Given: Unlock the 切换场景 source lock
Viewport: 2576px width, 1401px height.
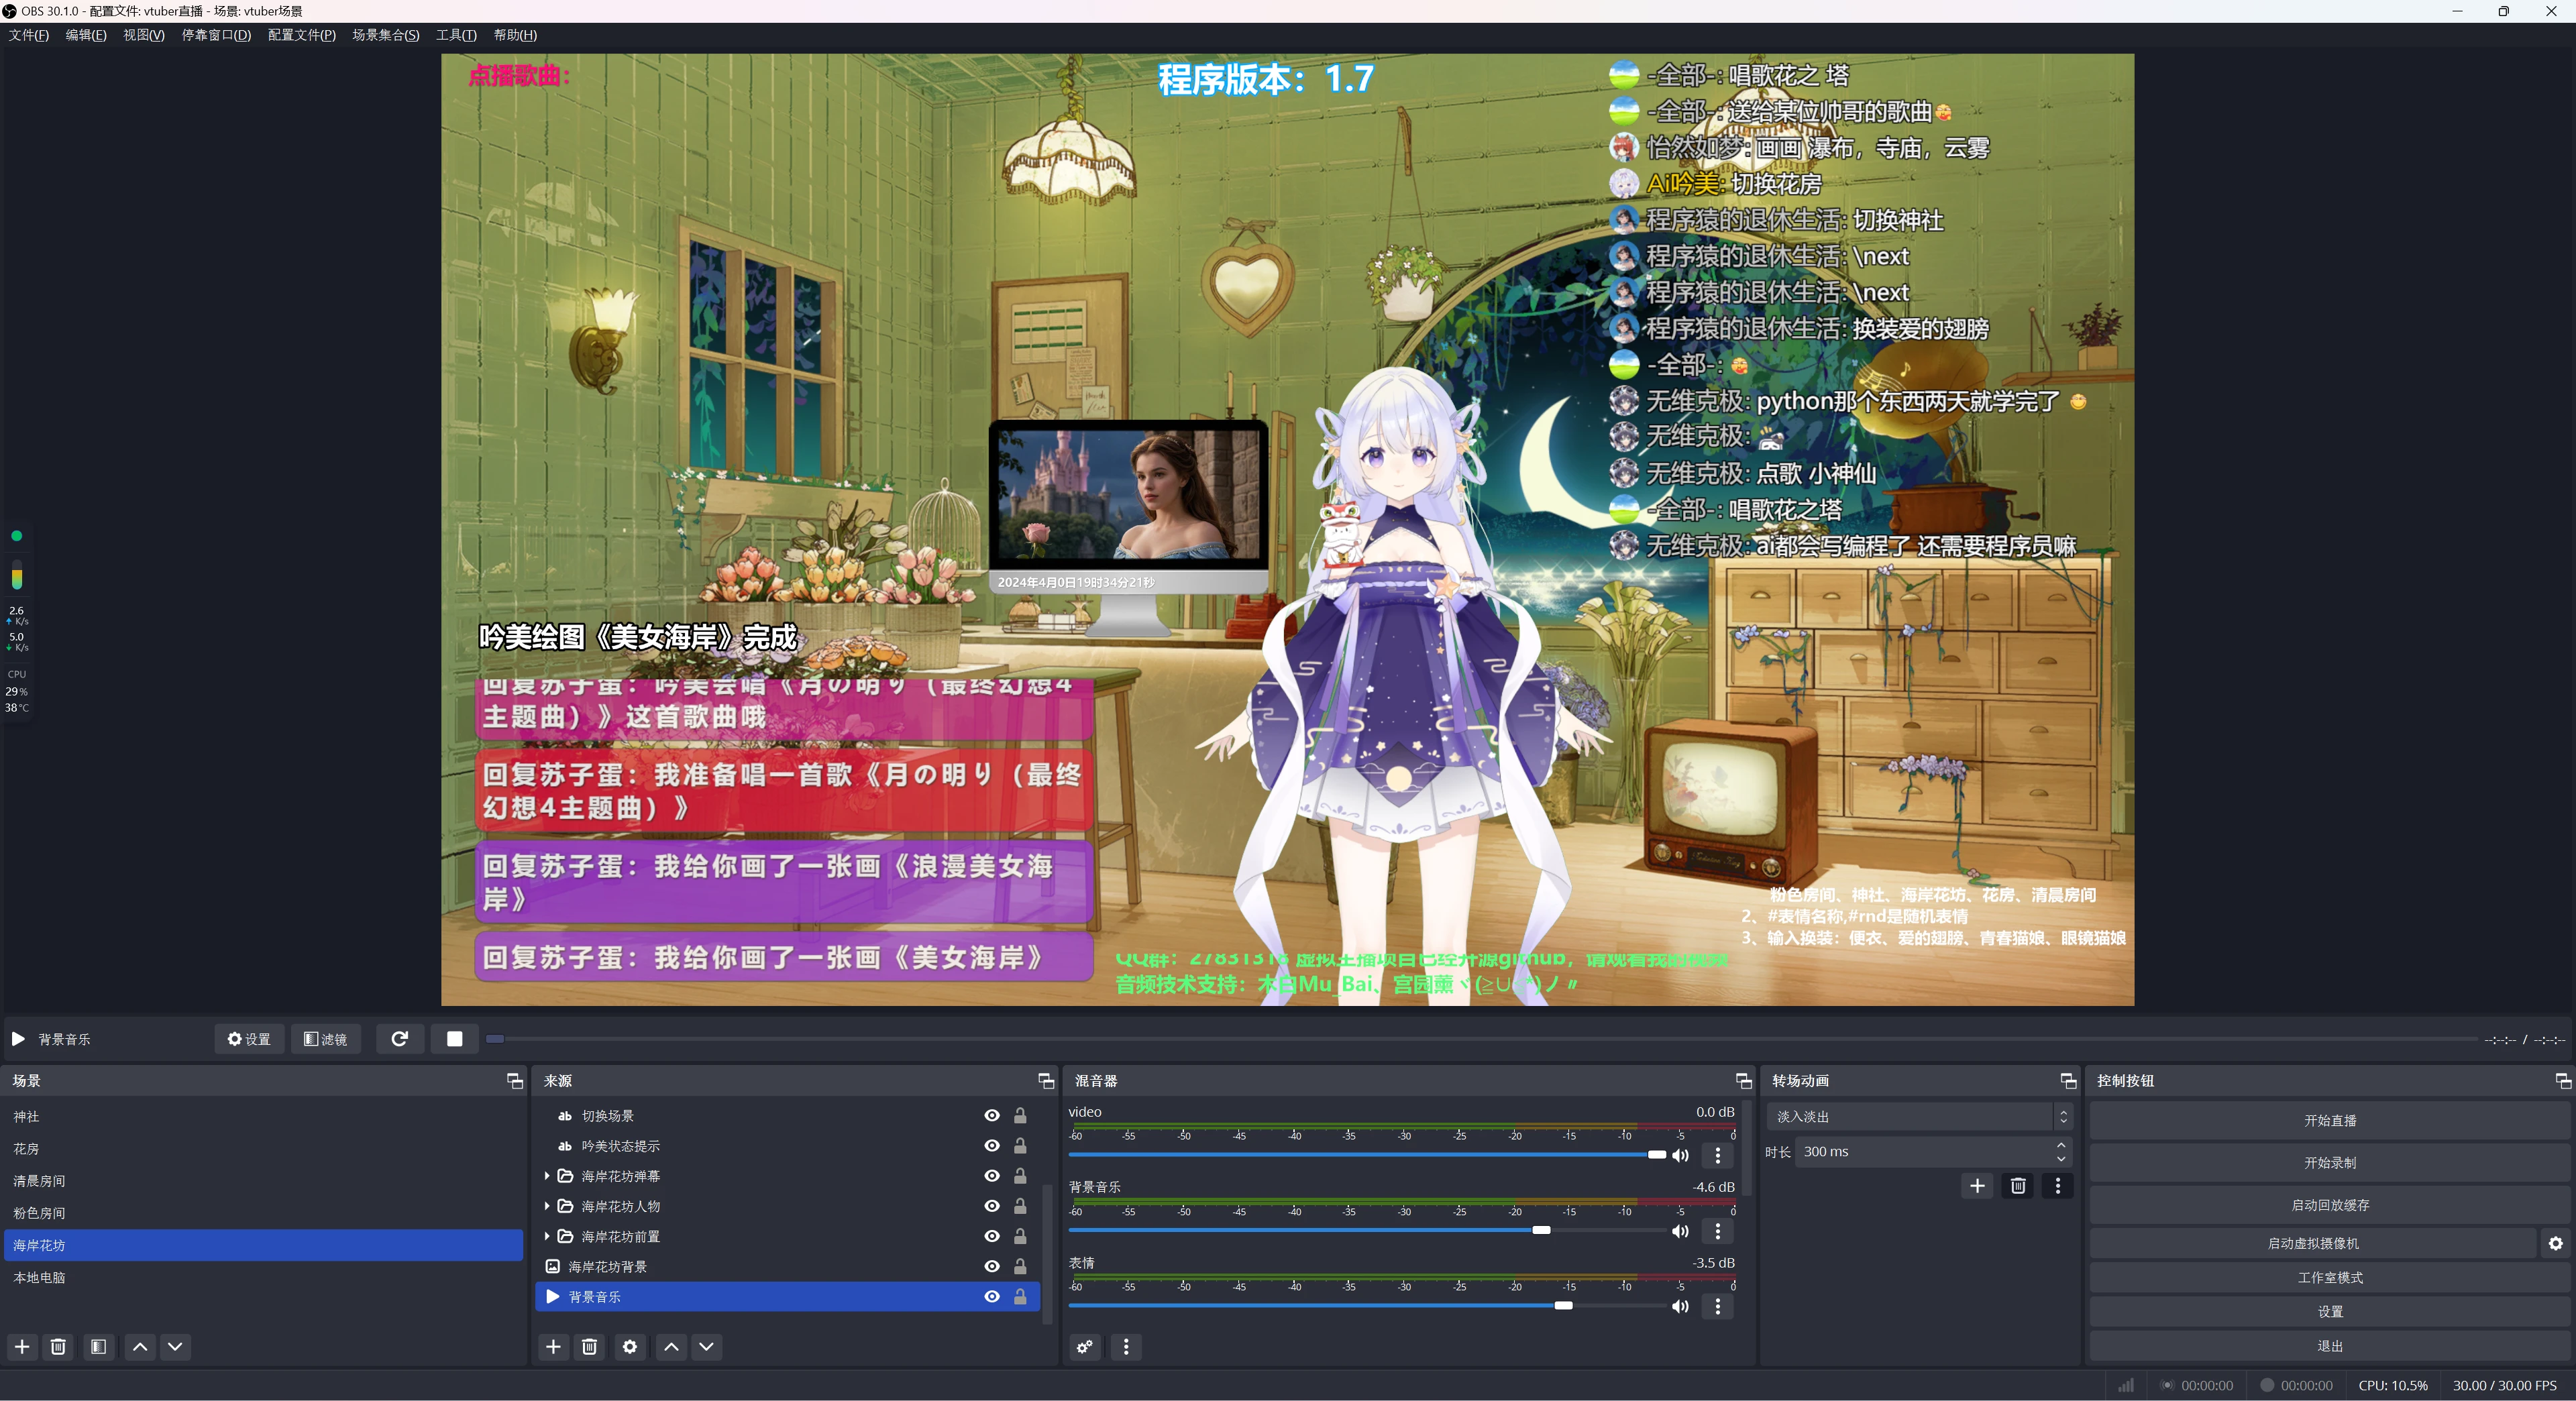Looking at the screenshot, I should coord(1020,1115).
